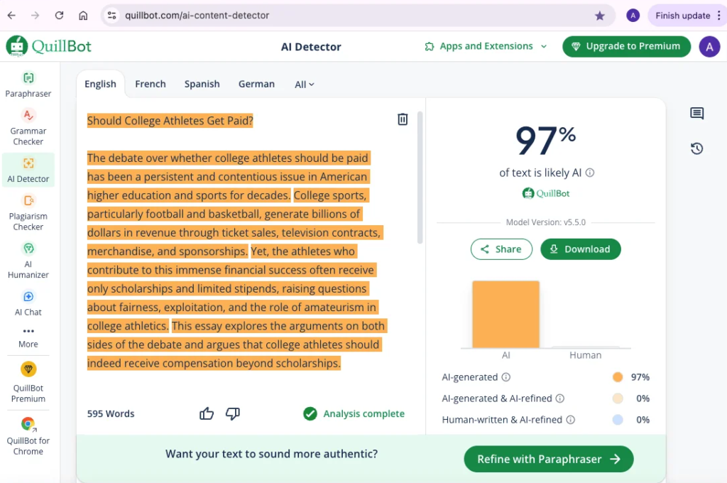The width and height of the screenshot is (727, 483).
Task: Switch to the English tab
Action: (x=100, y=84)
